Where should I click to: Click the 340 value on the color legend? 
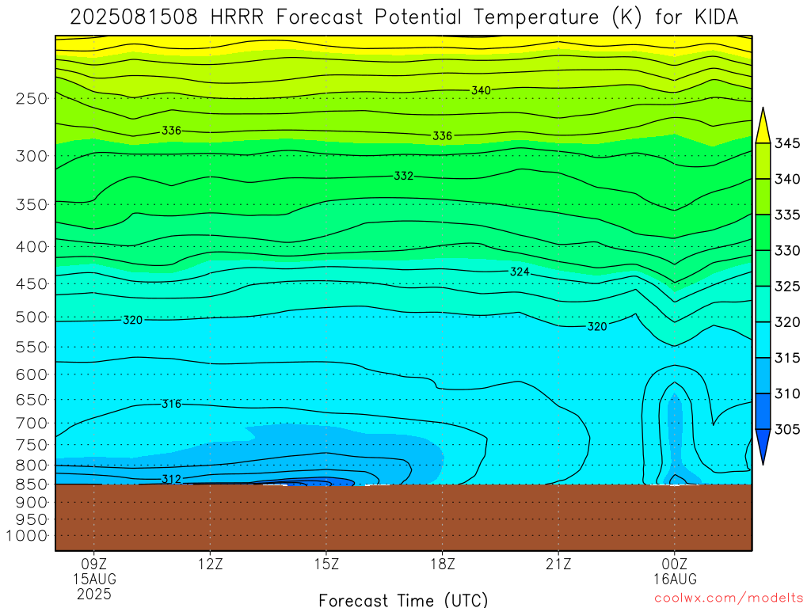[x=787, y=180]
